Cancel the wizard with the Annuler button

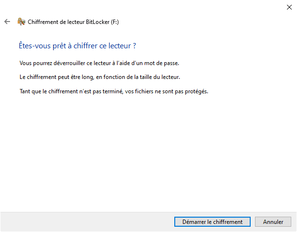pyautogui.click(x=273, y=222)
